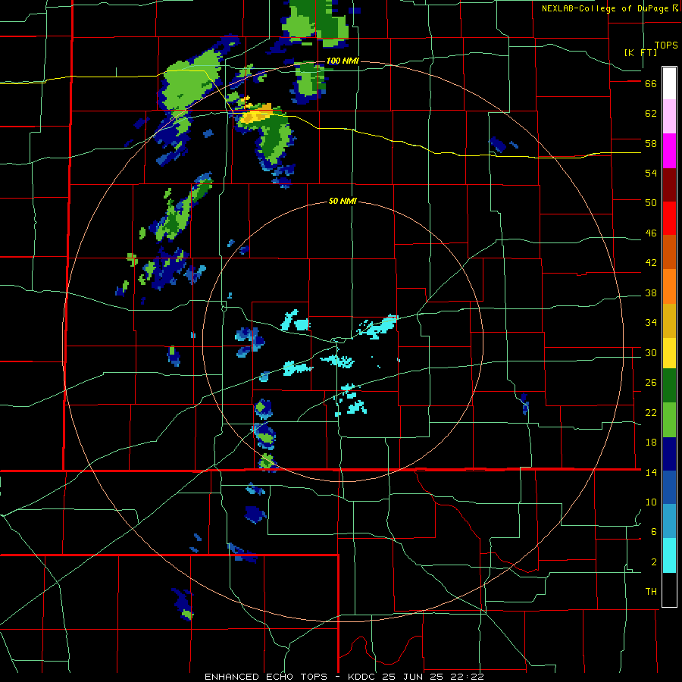The width and height of the screenshot is (682, 682).
Task: Select the light green legend swatch
Action: (x=669, y=420)
